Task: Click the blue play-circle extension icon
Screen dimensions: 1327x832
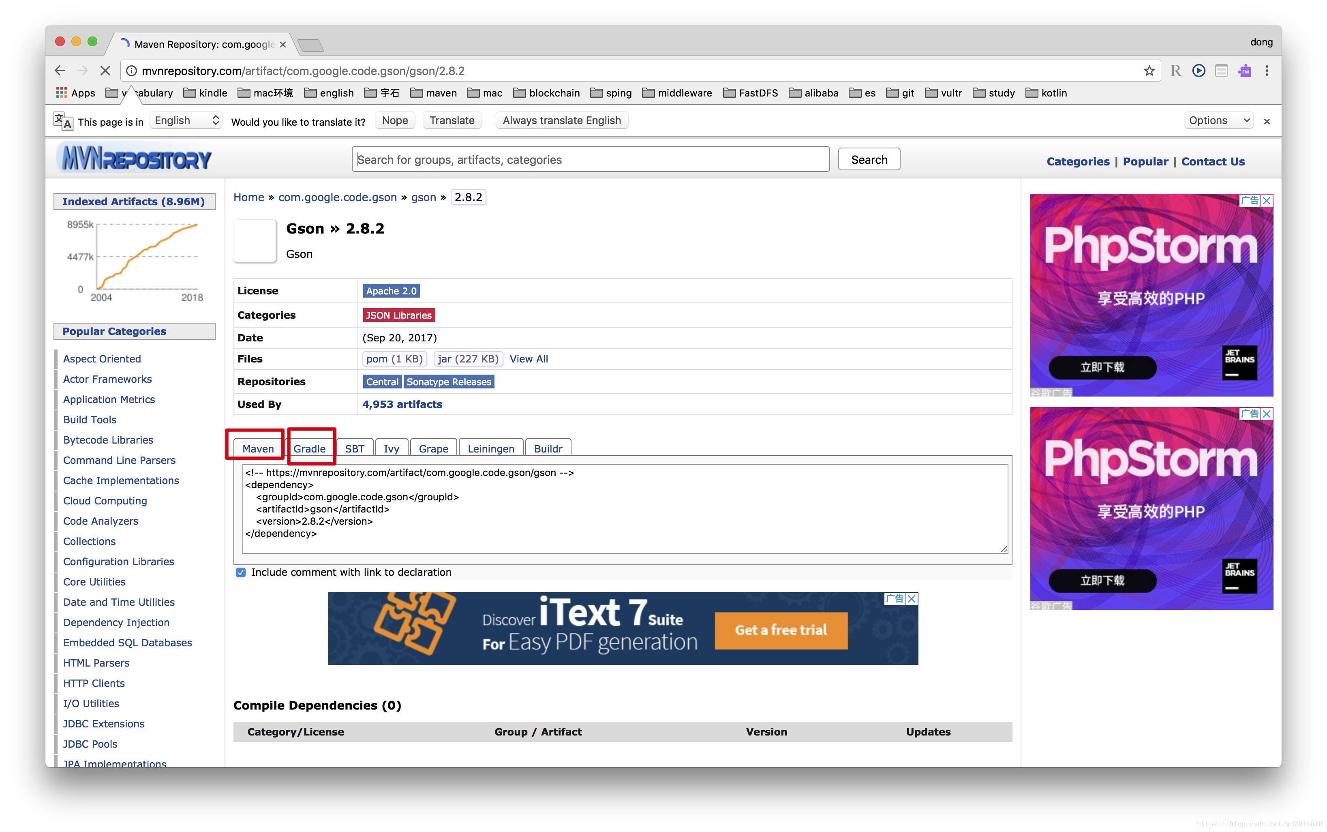Action: pos(1199,71)
